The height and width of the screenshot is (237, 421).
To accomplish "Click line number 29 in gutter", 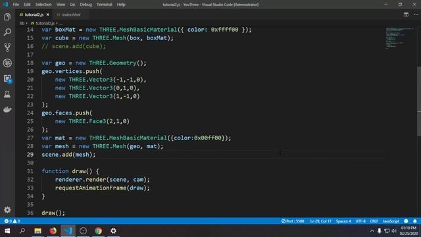I will click(x=30, y=155).
